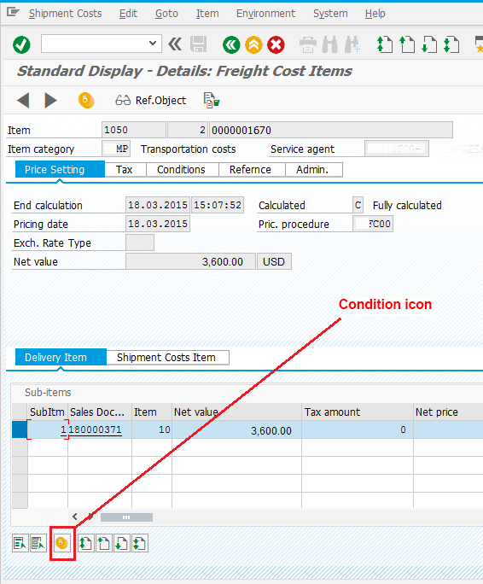Open the command field dropdown arrow
The image size is (483, 584).
[152, 44]
